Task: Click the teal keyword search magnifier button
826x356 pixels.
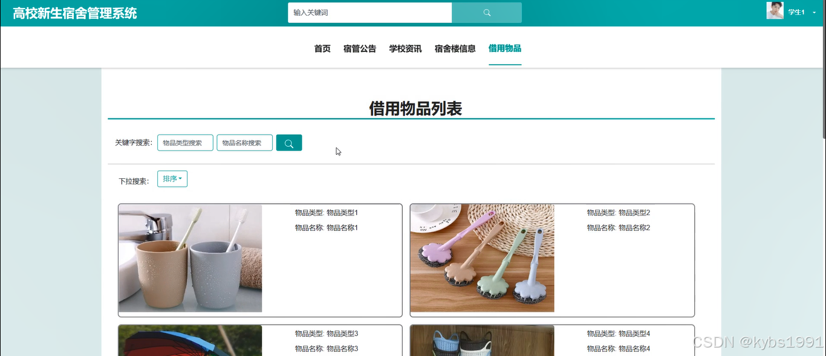Action: tap(289, 143)
